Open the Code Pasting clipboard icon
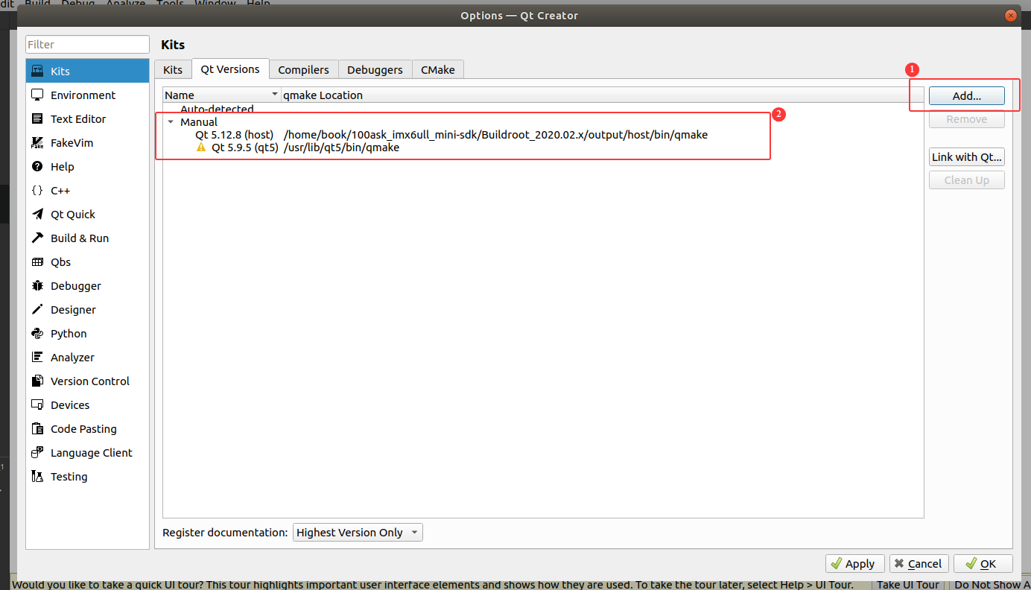The image size is (1031, 590). tap(37, 429)
